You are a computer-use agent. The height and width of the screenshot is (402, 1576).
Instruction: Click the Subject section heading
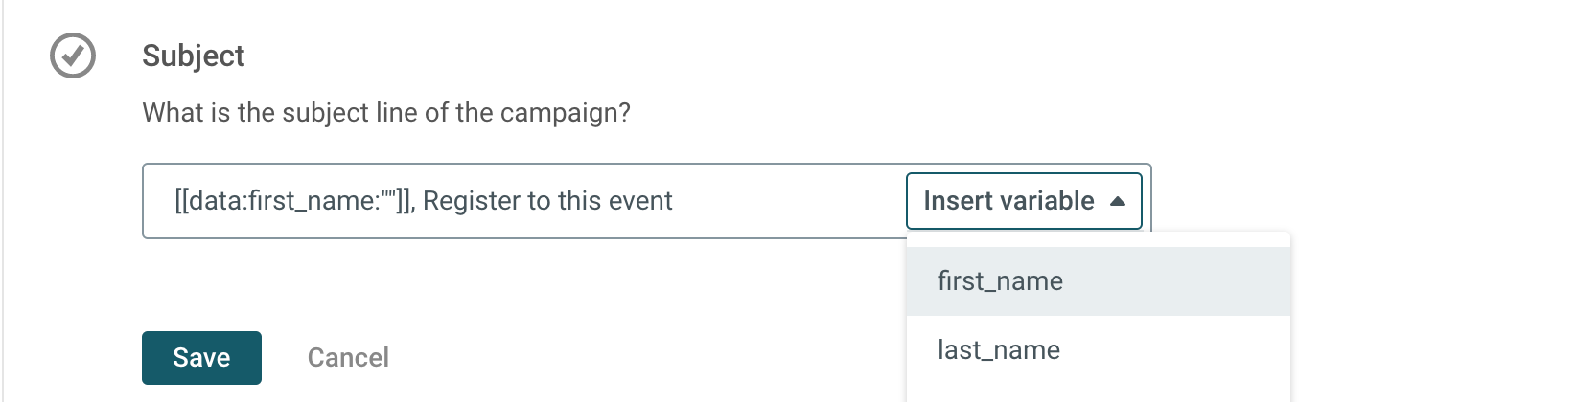194,56
